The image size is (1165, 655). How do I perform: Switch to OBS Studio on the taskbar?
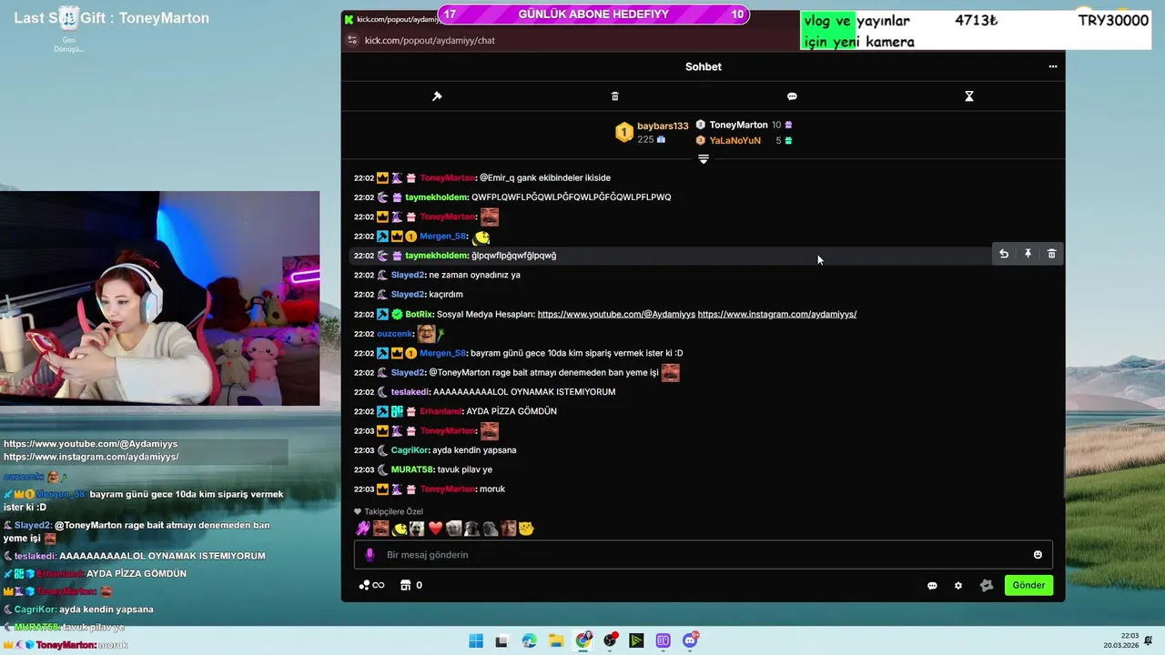tap(610, 640)
